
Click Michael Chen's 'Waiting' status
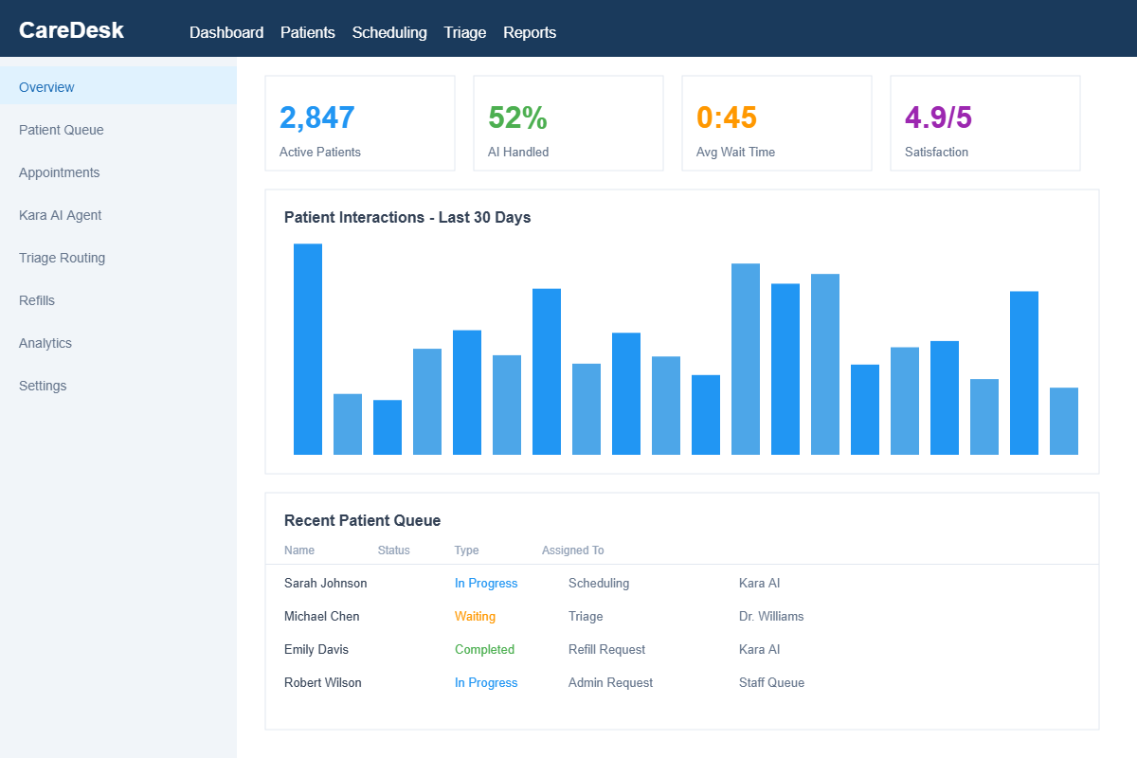[x=475, y=617]
